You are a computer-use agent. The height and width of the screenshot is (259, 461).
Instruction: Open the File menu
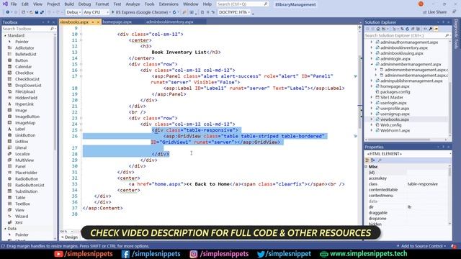coord(14,4)
